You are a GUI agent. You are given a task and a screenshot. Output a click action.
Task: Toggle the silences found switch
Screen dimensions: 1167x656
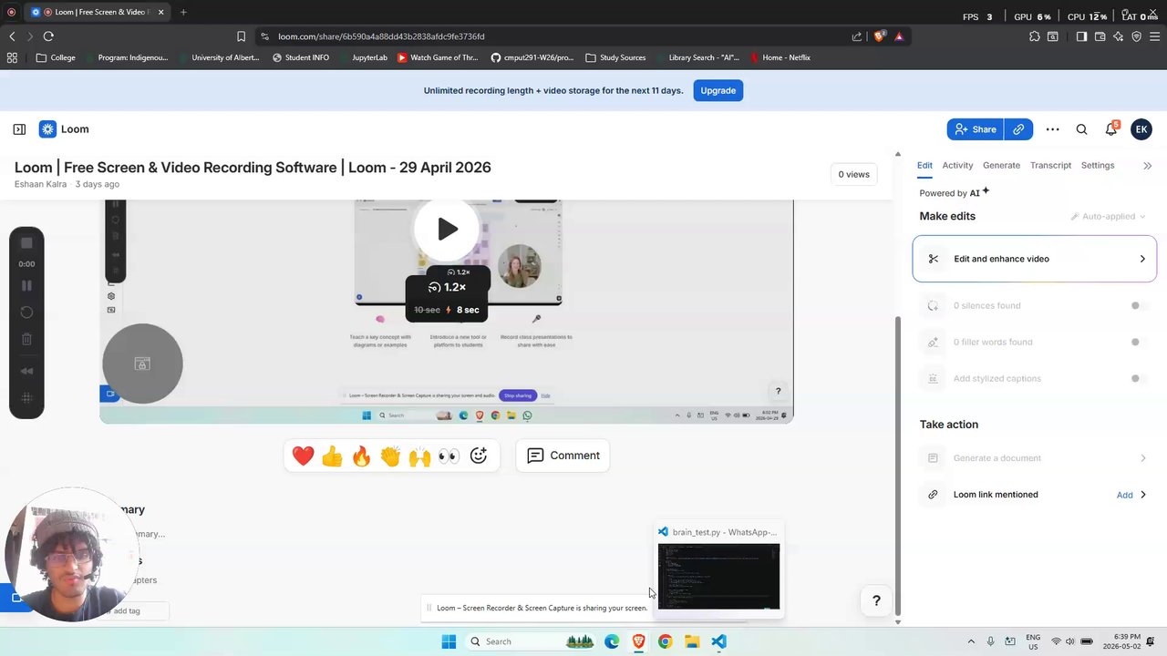click(x=1136, y=306)
